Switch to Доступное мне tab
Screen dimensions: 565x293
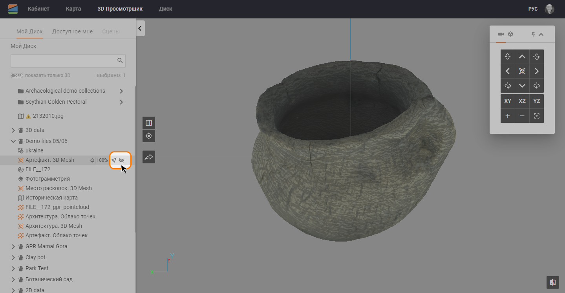(72, 31)
